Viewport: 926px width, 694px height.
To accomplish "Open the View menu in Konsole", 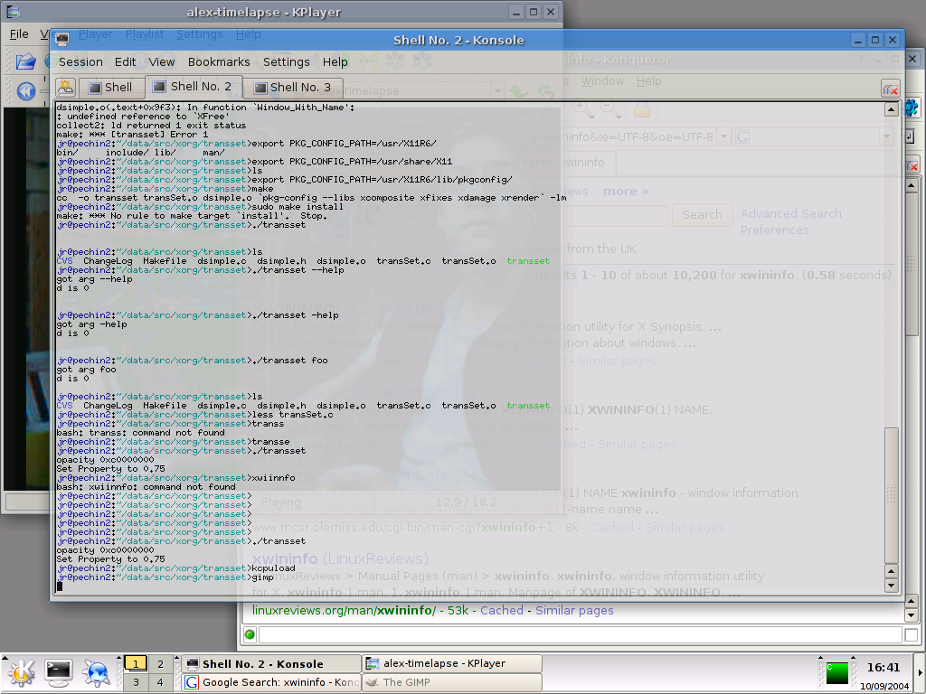I will tap(161, 62).
